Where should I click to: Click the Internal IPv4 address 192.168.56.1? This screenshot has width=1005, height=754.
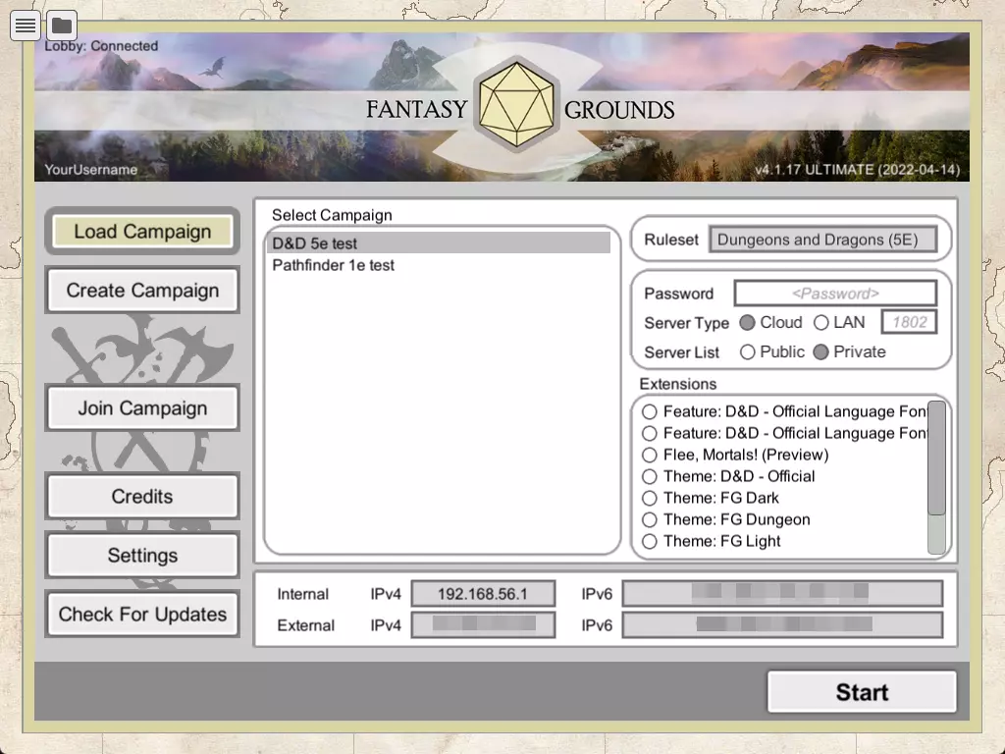pyautogui.click(x=483, y=594)
